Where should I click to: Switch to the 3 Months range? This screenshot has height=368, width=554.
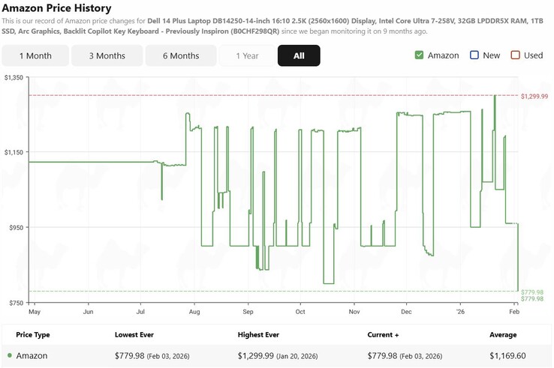coord(107,55)
